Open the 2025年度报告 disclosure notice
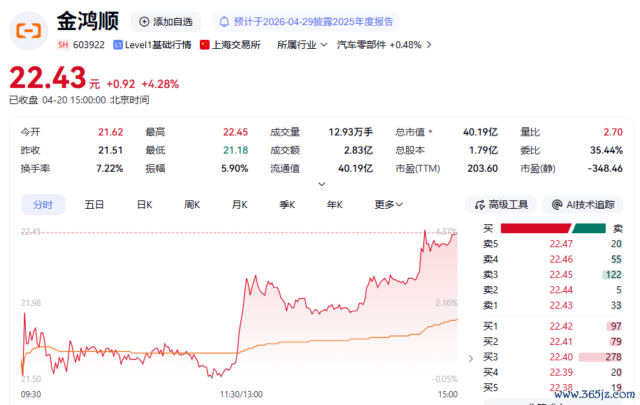This screenshot has height=405, width=640. coord(306,22)
